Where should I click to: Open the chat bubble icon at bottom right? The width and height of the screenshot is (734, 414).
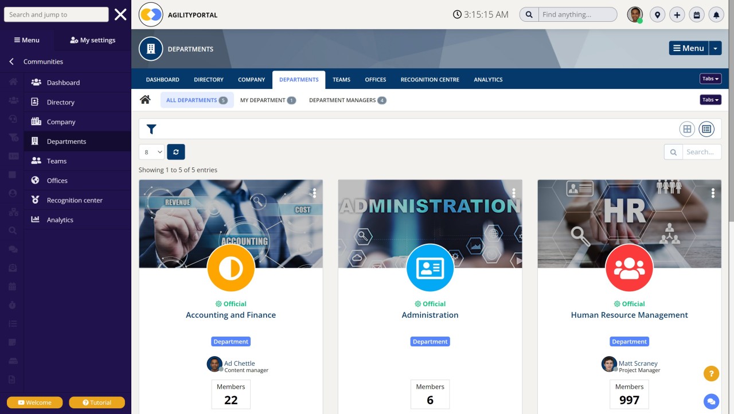point(711,401)
